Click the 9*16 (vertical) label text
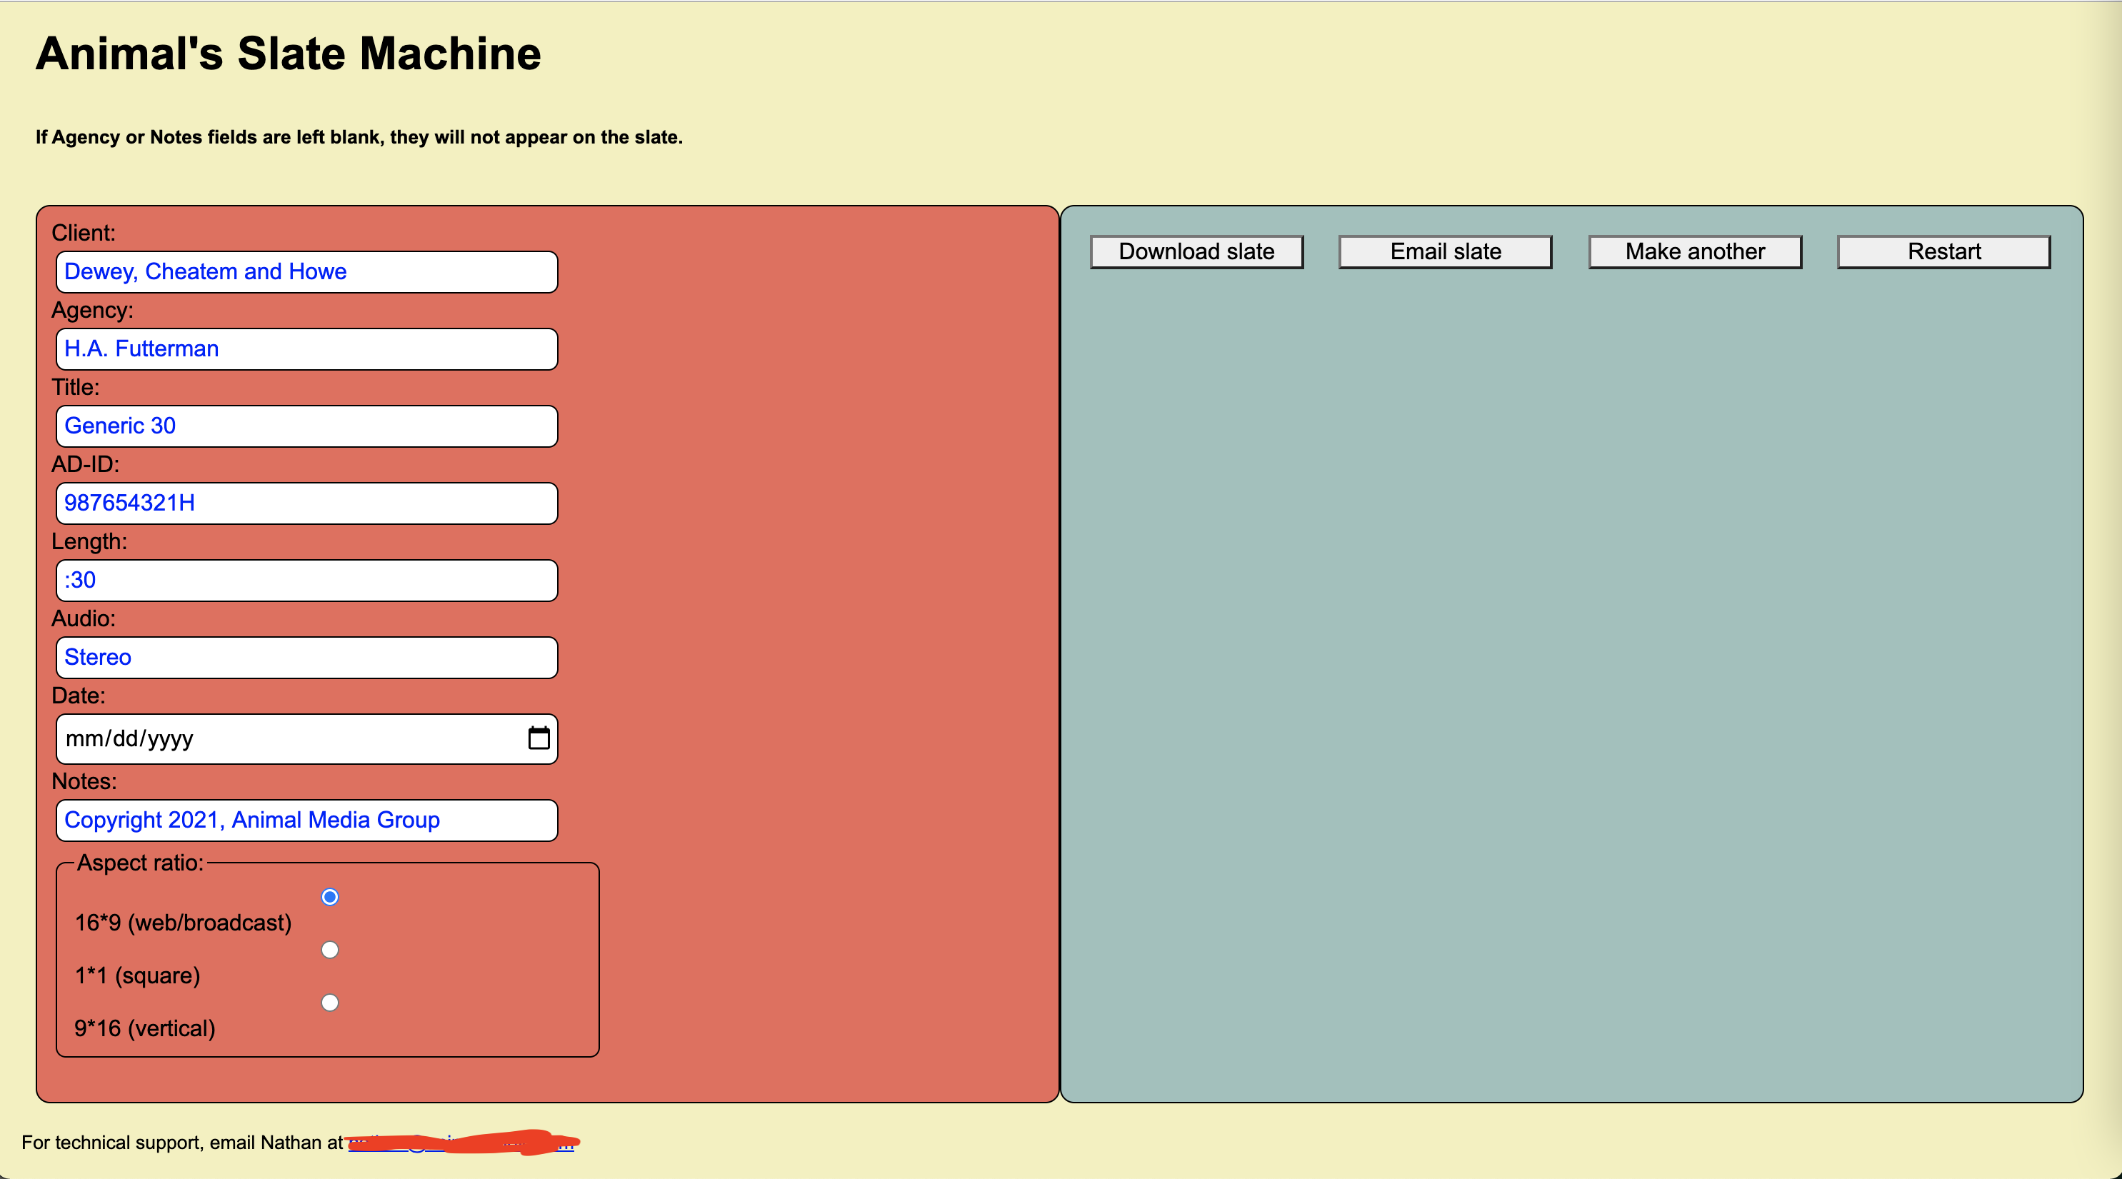Viewport: 2122px width, 1179px height. click(x=145, y=1028)
